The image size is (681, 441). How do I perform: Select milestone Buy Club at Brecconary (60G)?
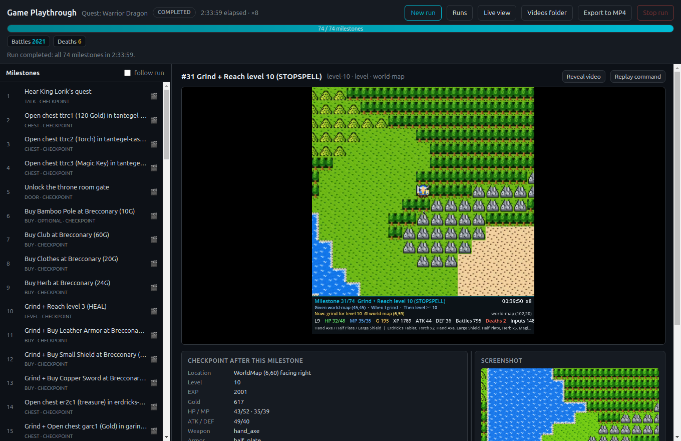pyautogui.click(x=82, y=240)
